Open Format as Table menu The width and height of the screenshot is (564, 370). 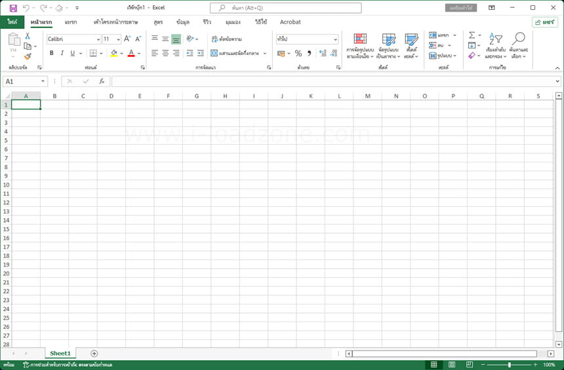388,46
